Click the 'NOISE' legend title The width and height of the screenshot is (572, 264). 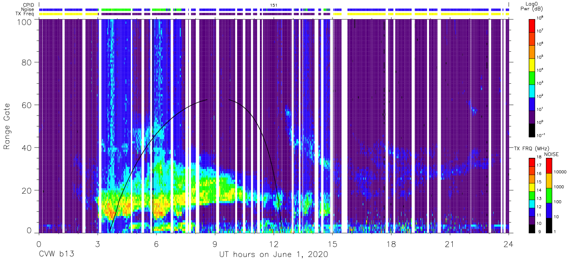click(x=551, y=154)
